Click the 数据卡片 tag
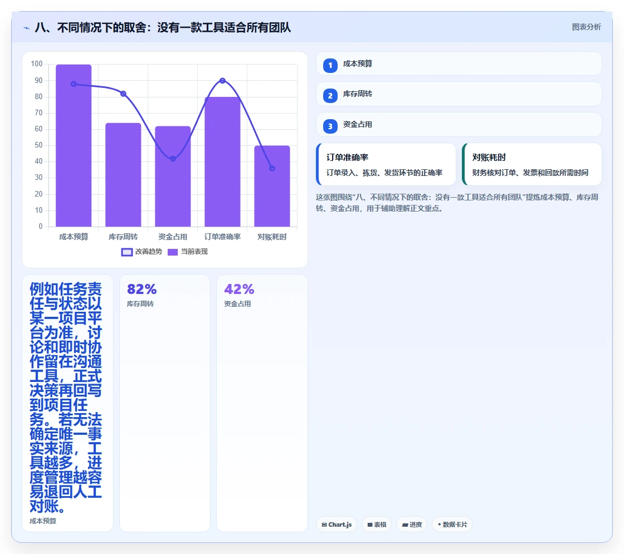 coord(452,524)
